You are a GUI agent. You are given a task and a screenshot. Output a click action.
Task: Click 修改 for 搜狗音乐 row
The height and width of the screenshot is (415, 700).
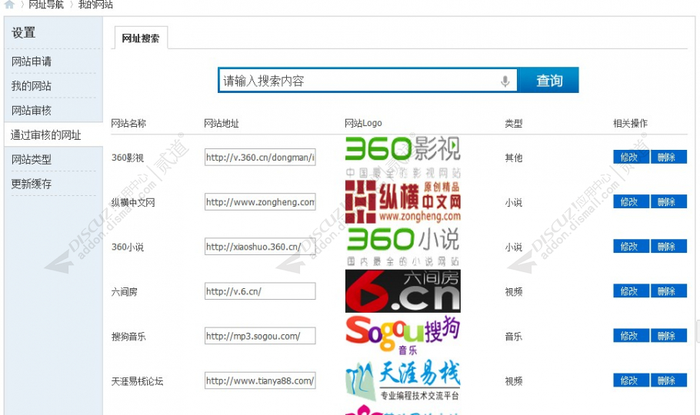631,336
